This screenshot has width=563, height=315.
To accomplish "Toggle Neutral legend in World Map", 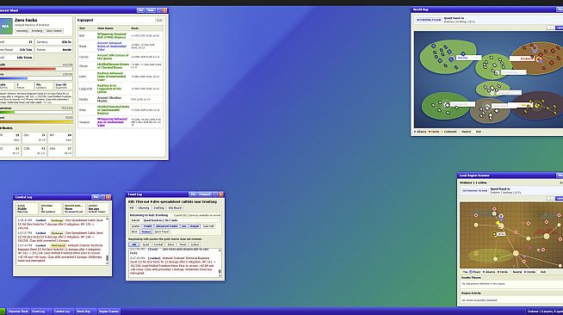I will tap(466, 132).
